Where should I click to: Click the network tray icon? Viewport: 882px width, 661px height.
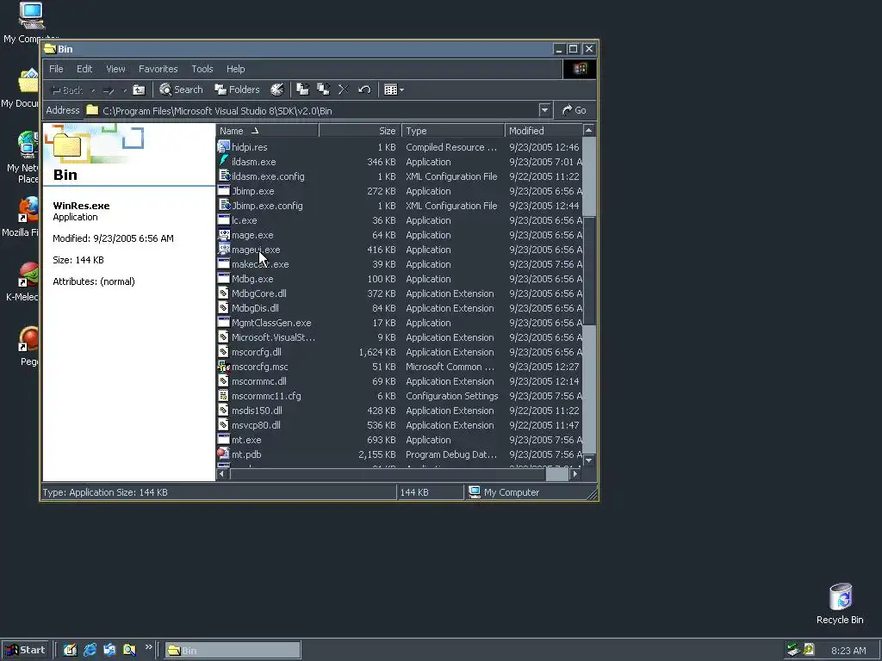coord(793,650)
